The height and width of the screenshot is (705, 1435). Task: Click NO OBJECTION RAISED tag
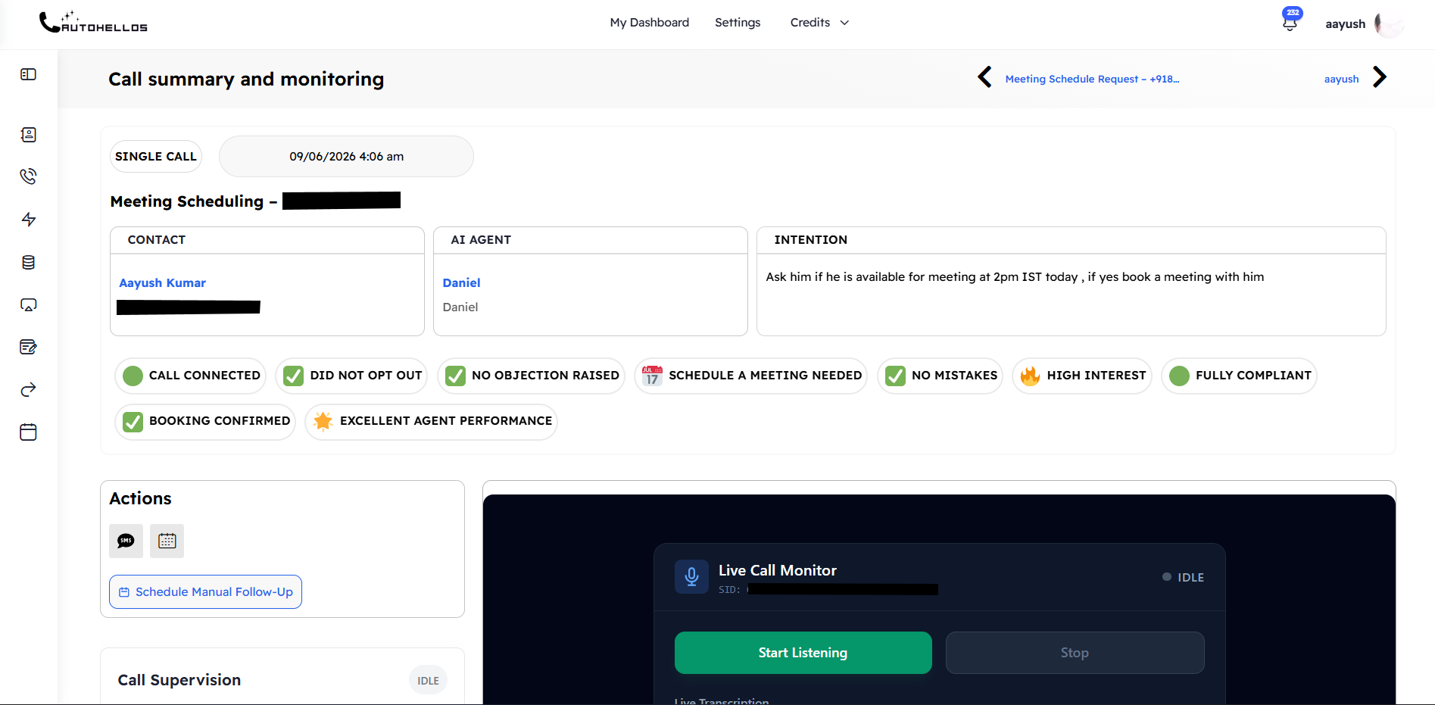click(531, 376)
